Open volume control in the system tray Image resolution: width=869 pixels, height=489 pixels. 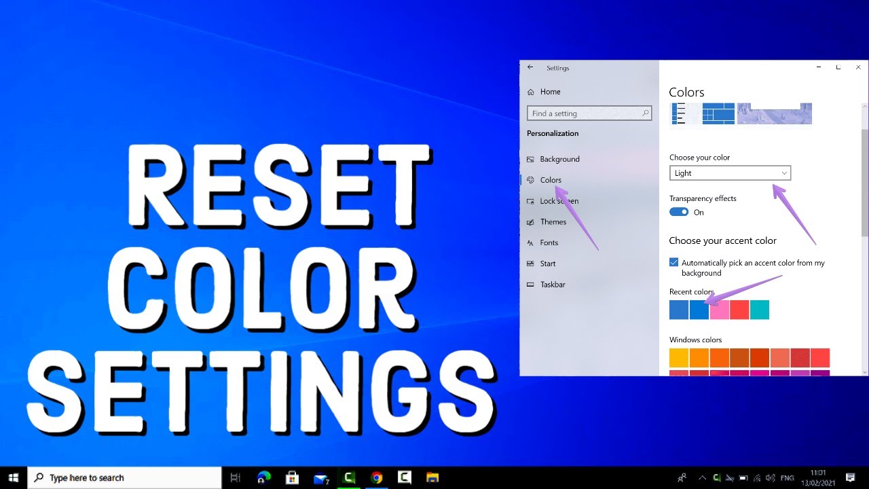770,478
